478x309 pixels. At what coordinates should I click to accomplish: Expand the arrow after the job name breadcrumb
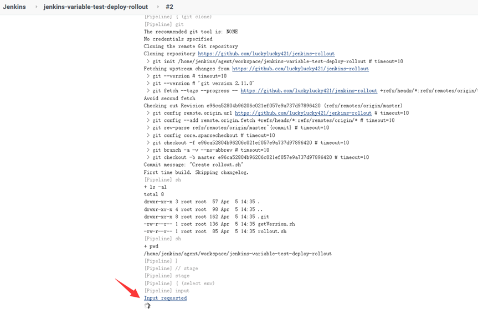[x=158, y=7]
